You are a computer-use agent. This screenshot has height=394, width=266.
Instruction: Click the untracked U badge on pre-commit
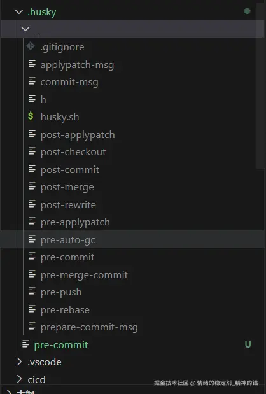248,344
